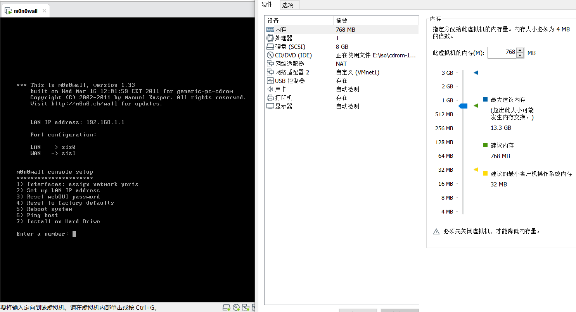Click the hard disk status bar icon
The height and width of the screenshot is (312, 576).
tap(226, 308)
